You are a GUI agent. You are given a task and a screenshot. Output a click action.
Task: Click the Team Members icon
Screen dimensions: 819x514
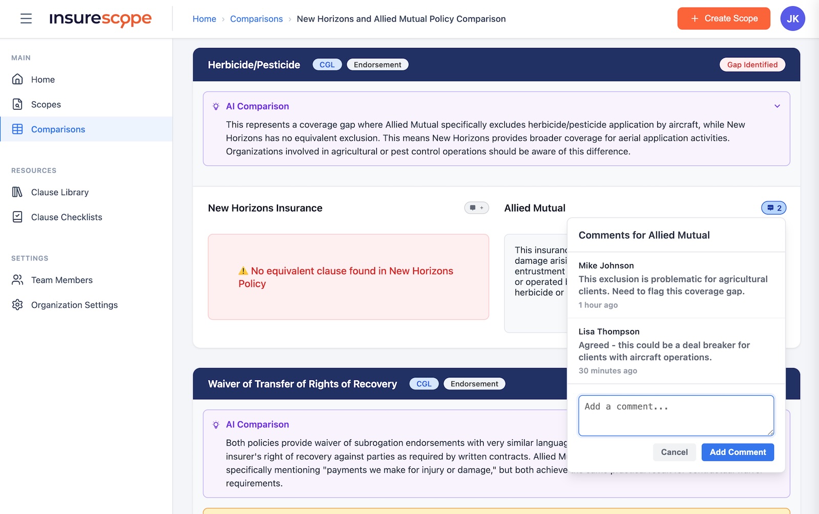tap(17, 280)
